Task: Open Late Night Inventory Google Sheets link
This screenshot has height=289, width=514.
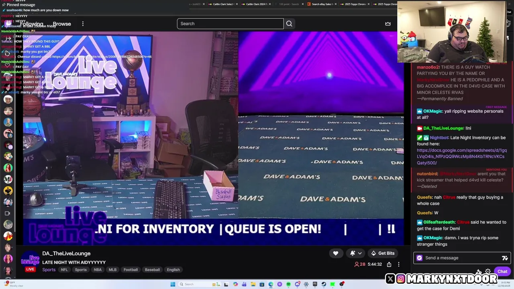Action: click(x=462, y=157)
